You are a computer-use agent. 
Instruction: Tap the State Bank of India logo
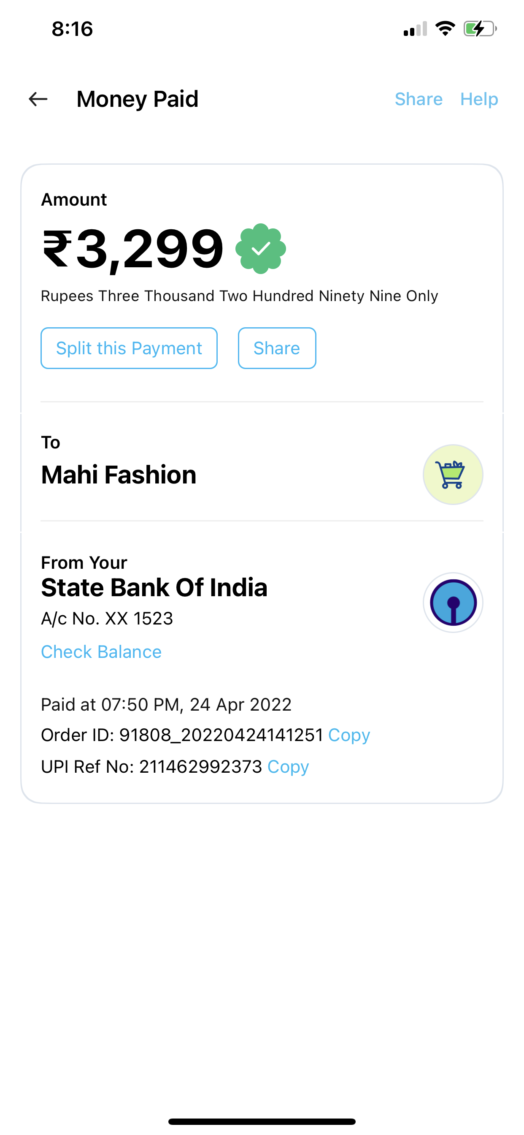[x=453, y=602]
